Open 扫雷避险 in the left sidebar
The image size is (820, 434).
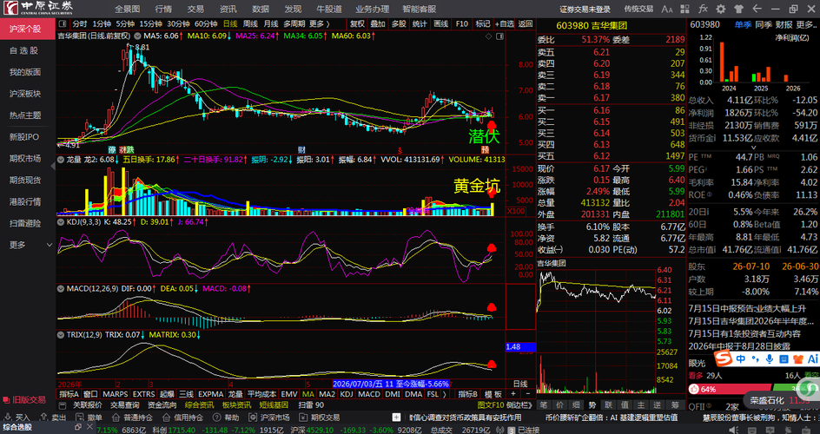[25, 223]
